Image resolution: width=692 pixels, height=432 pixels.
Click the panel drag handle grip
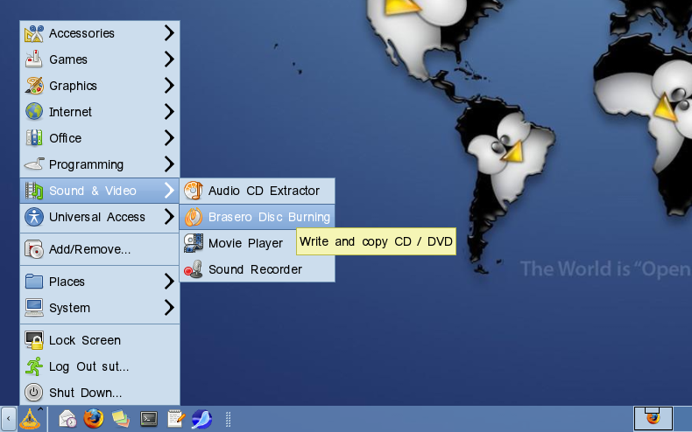click(228, 419)
